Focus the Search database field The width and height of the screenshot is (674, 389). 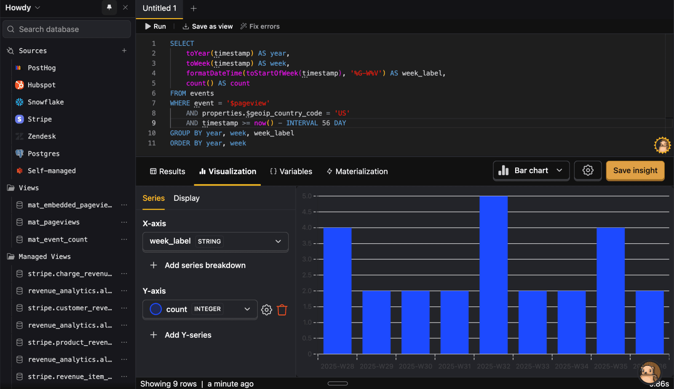[x=67, y=29]
